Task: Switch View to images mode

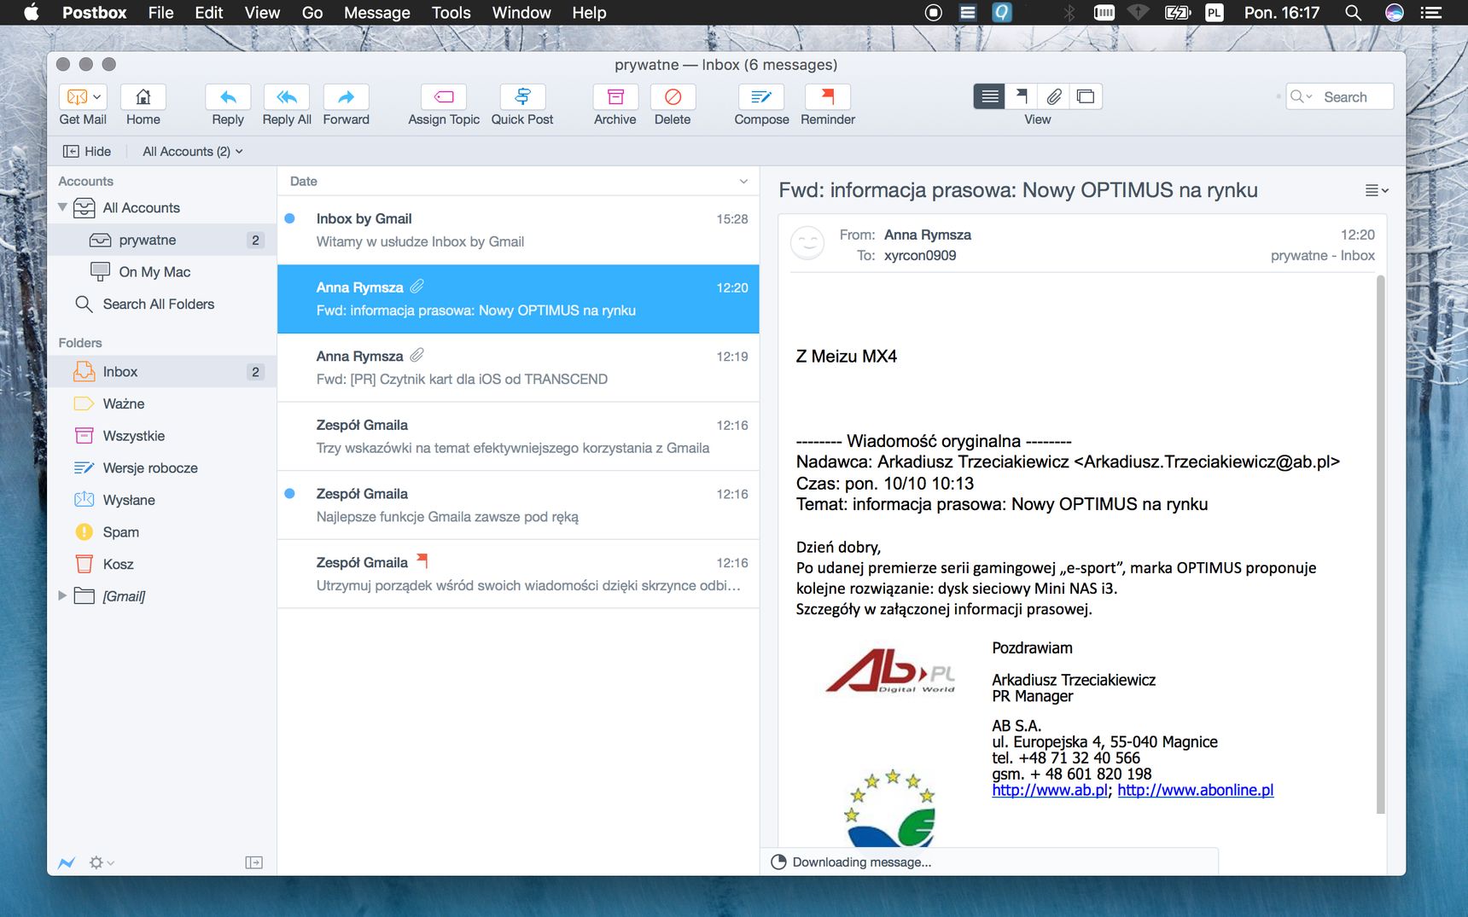Action: [x=1086, y=96]
